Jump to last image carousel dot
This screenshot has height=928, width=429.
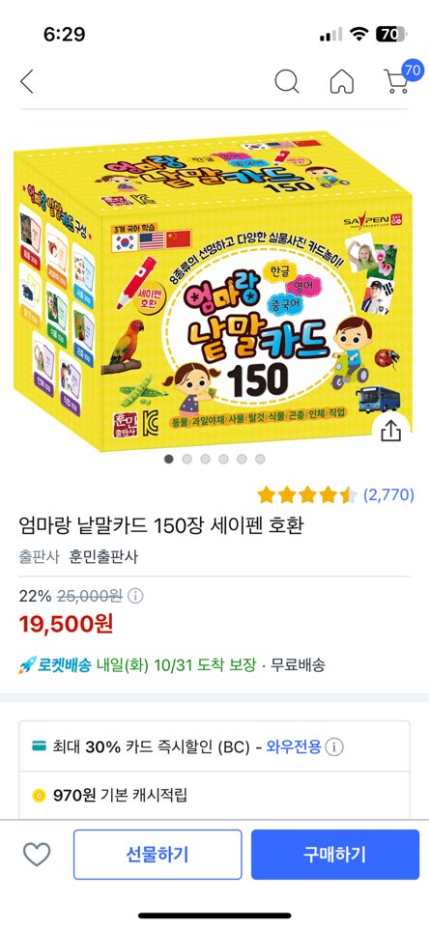click(260, 459)
